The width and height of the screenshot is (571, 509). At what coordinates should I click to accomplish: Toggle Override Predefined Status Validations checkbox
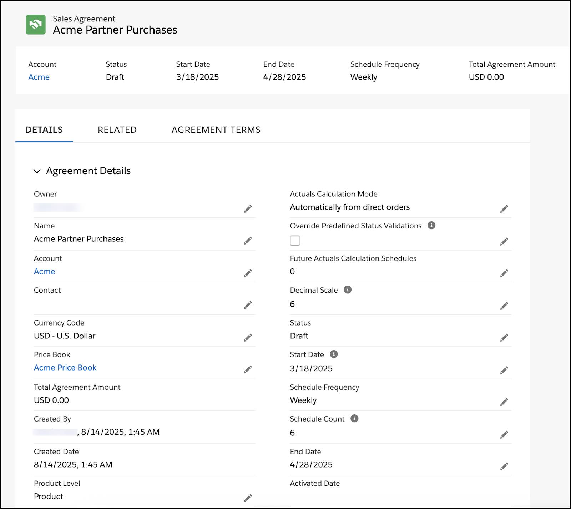coord(295,241)
